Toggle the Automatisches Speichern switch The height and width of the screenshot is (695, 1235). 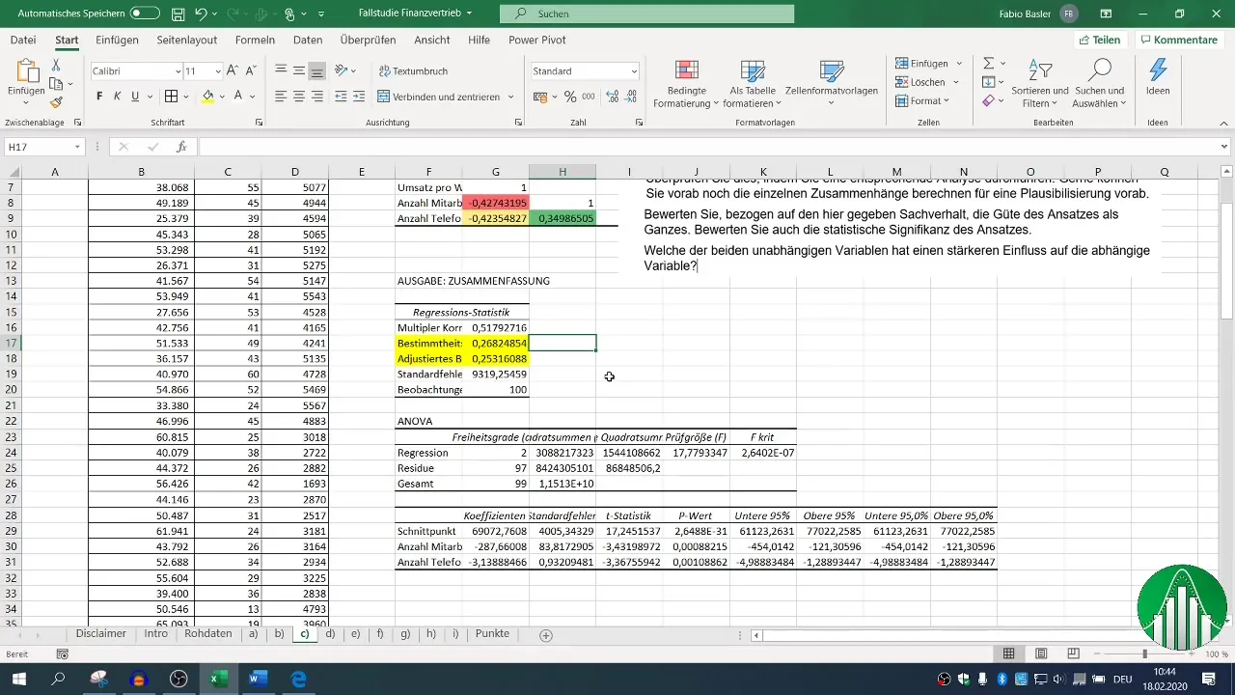point(145,14)
